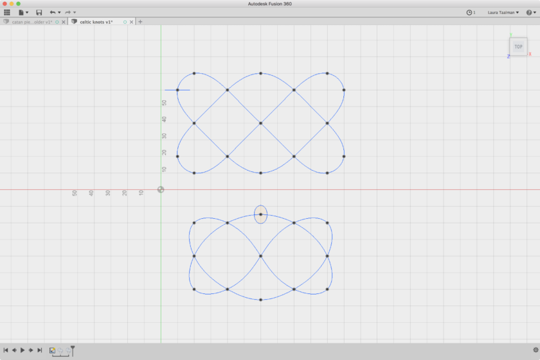Switch to catan piece holder tab
This screenshot has width=540, height=360.
tap(32, 22)
